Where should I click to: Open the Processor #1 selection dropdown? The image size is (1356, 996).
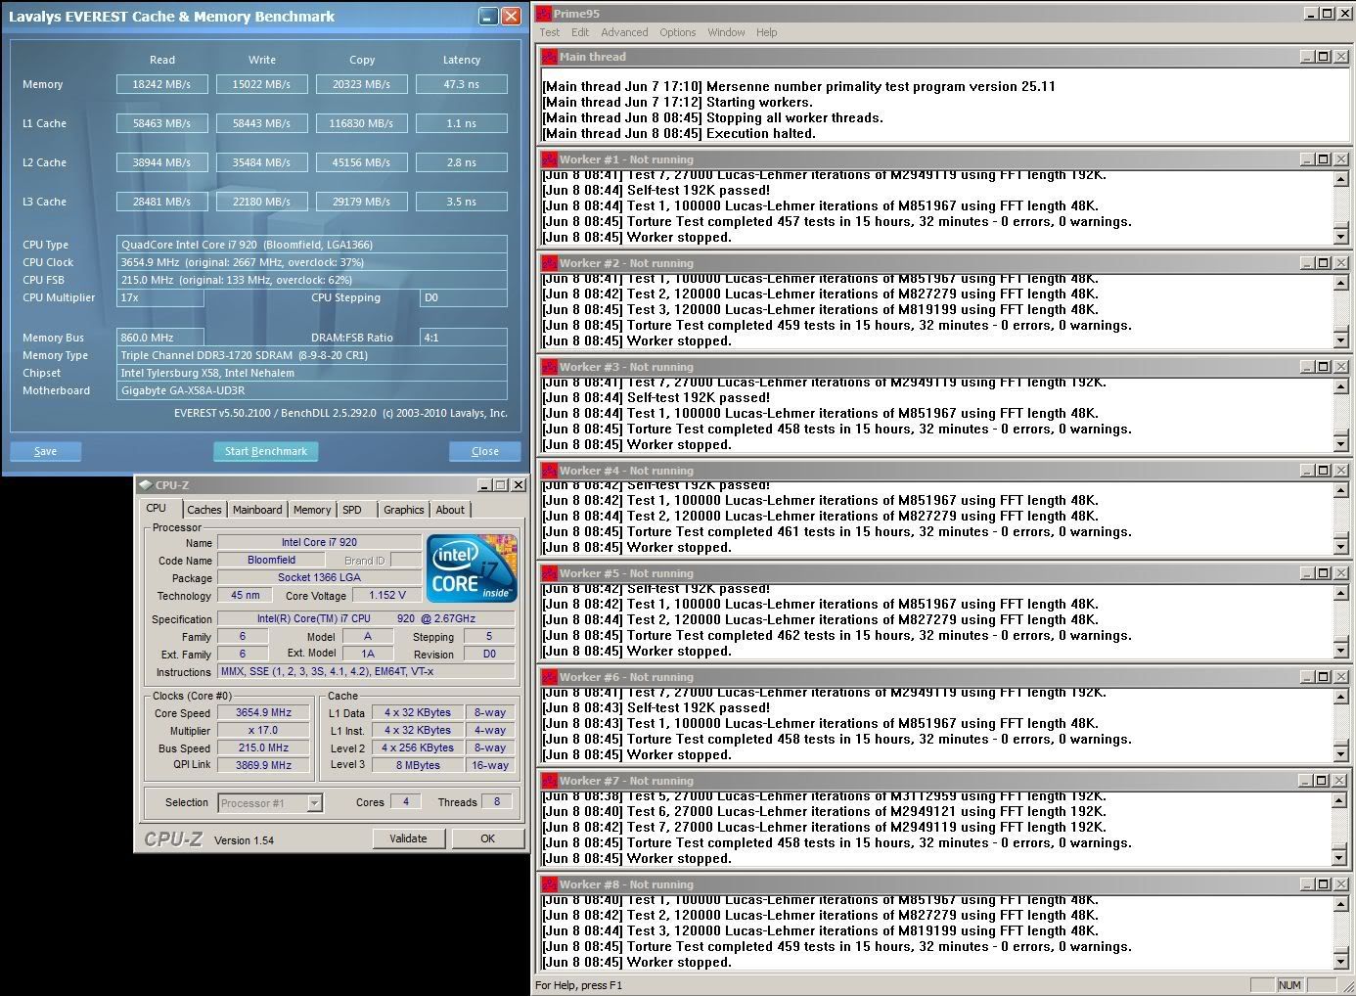click(314, 803)
